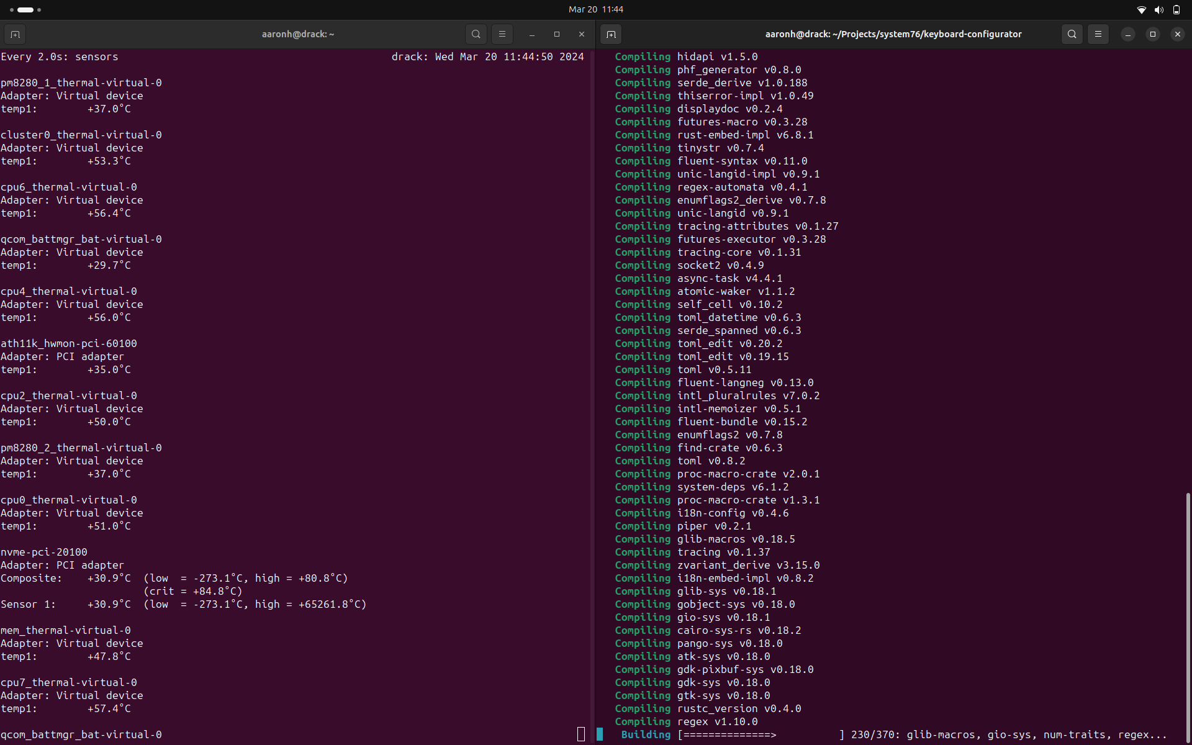Viewport: 1192px width, 745px height.
Task: Click the 'proc-macro-crate v2.0.1' line
Action: pyautogui.click(x=718, y=474)
